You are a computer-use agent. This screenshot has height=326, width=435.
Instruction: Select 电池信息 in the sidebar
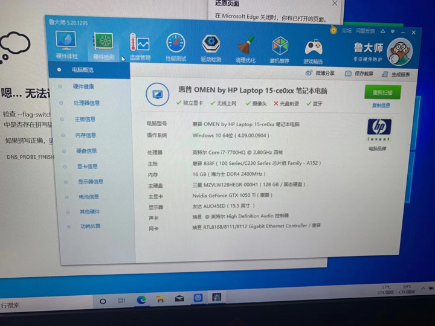[88, 197]
